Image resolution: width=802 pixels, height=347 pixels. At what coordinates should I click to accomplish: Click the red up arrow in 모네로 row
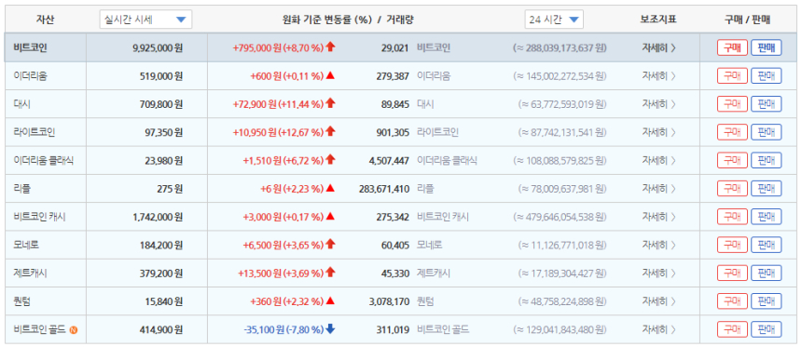330,244
